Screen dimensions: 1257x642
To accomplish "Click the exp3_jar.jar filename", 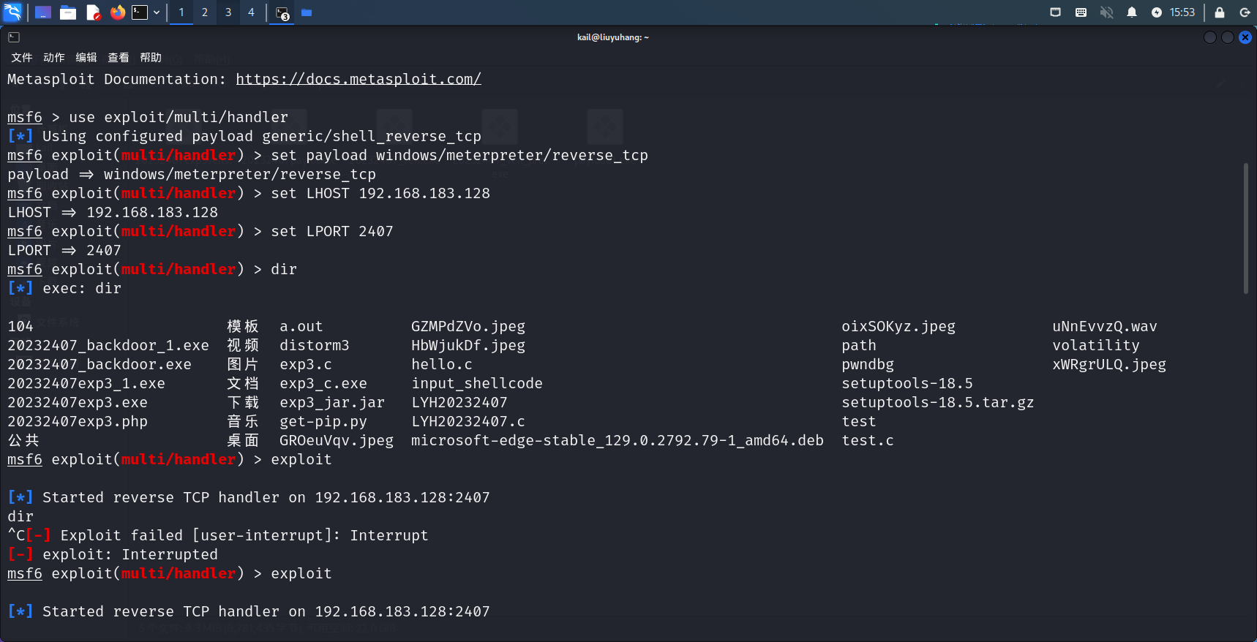I will [332, 402].
